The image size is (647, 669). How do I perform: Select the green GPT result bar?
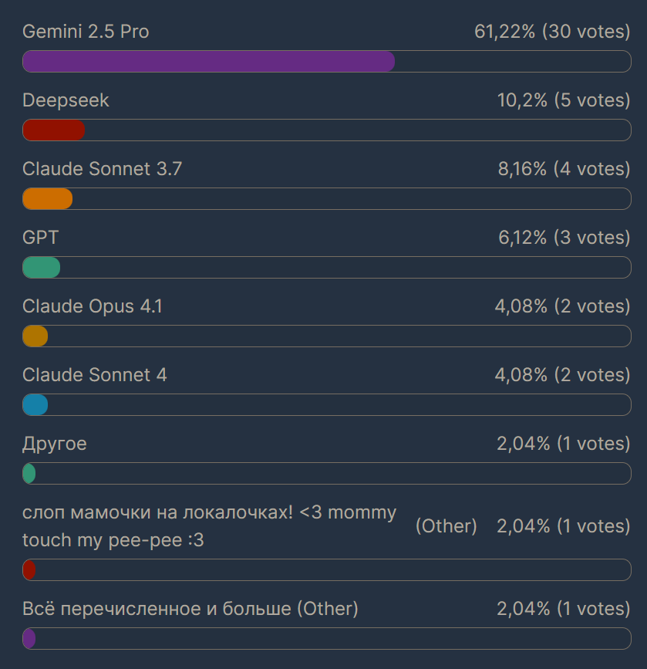(x=42, y=267)
